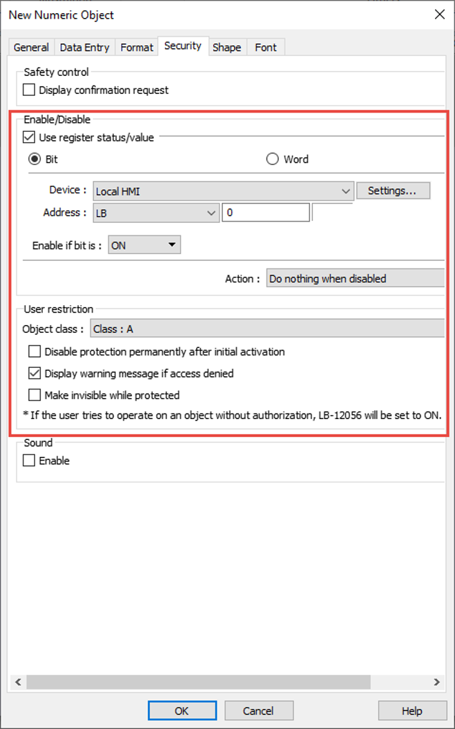Click the address number input field

click(x=266, y=213)
